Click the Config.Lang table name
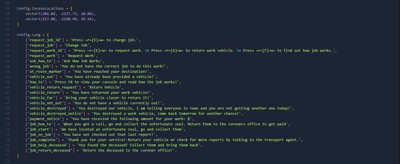This screenshot has height=164, width=400. tap(29, 35)
